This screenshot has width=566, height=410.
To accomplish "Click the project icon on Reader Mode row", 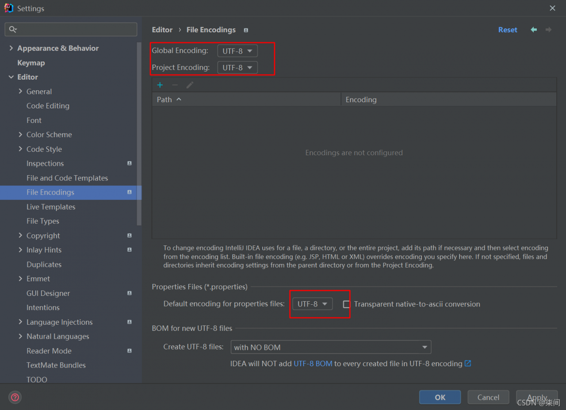I will pos(130,350).
